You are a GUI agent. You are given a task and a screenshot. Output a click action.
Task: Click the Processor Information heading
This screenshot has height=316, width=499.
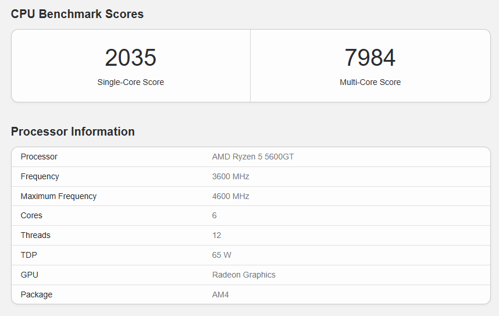click(x=73, y=132)
